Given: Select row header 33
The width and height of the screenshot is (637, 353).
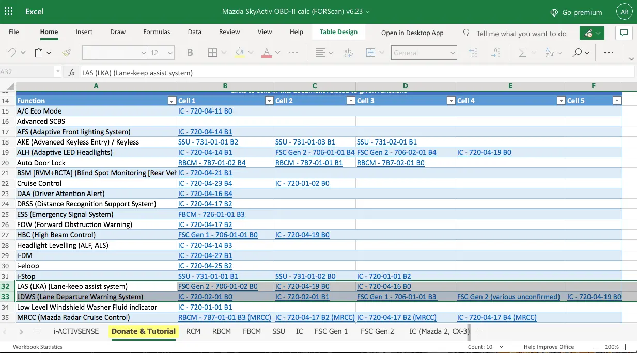Looking at the screenshot, I should pos(8,297).
